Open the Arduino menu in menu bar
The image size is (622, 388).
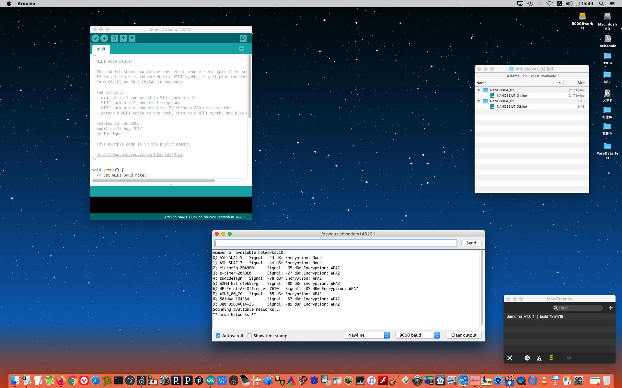(x=26, y=4)
